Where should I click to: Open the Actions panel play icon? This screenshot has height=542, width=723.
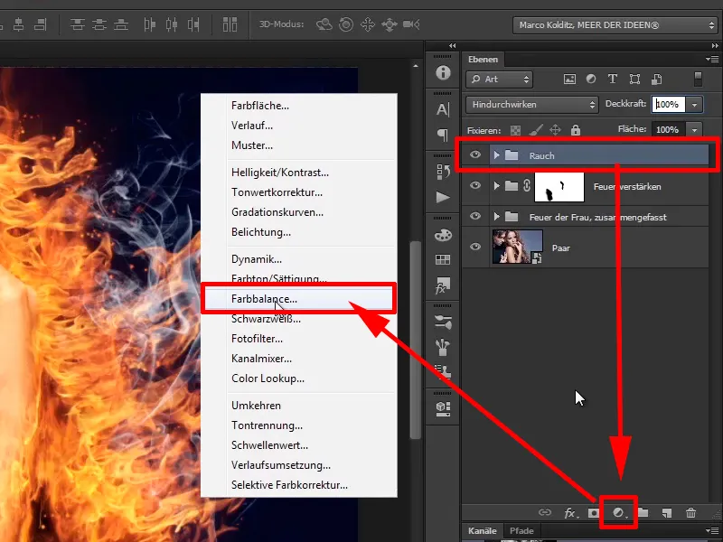pos(443,198)
